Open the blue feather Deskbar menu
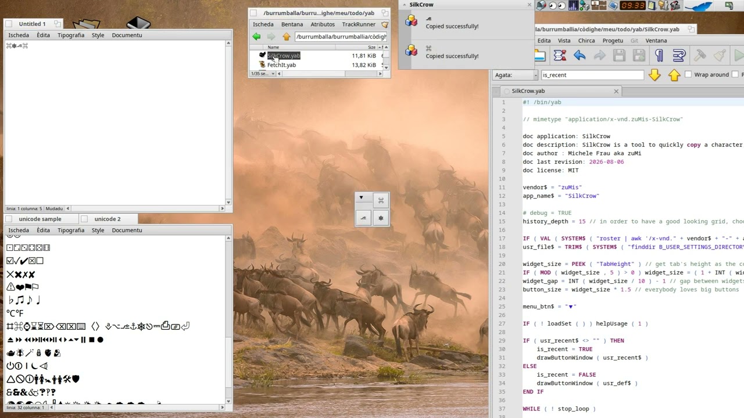The image size is (744, 418). (699, 6)
